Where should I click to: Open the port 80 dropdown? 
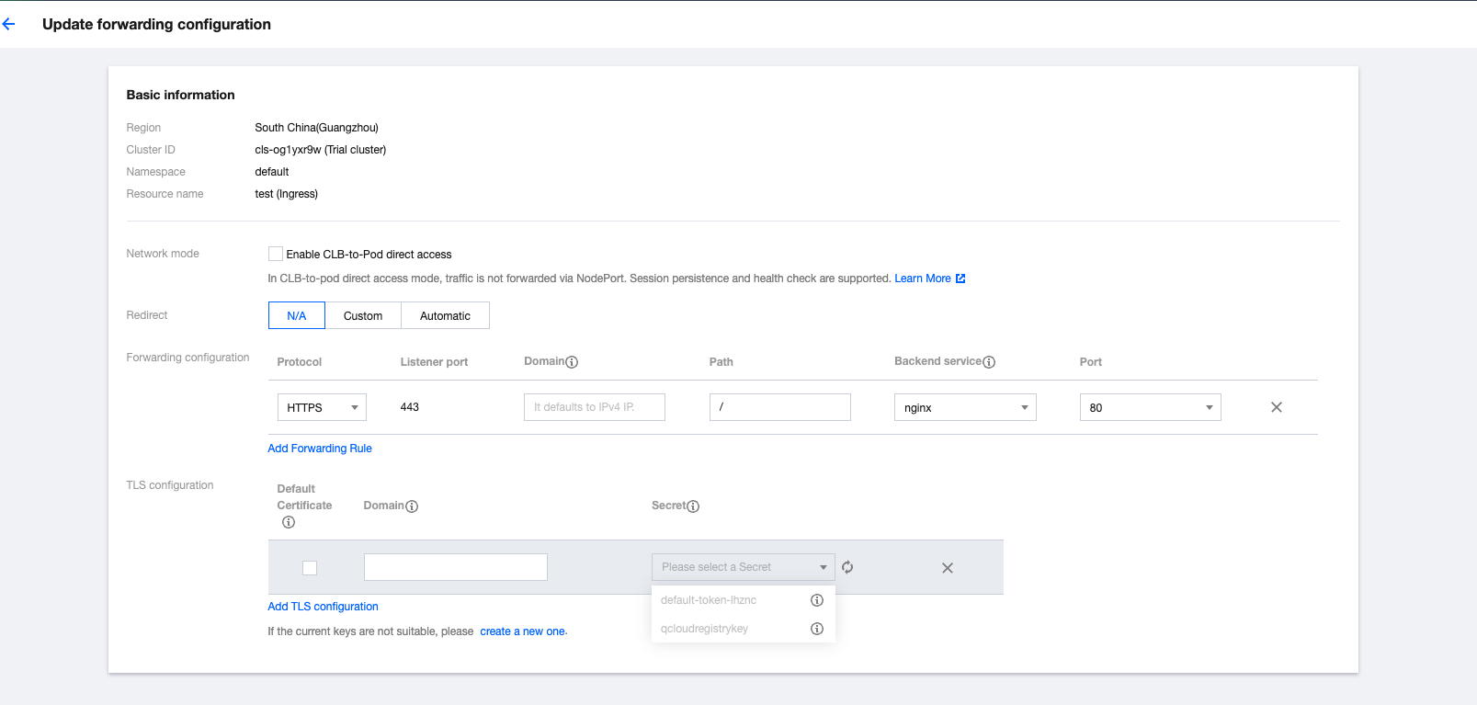coord(1150,407)
